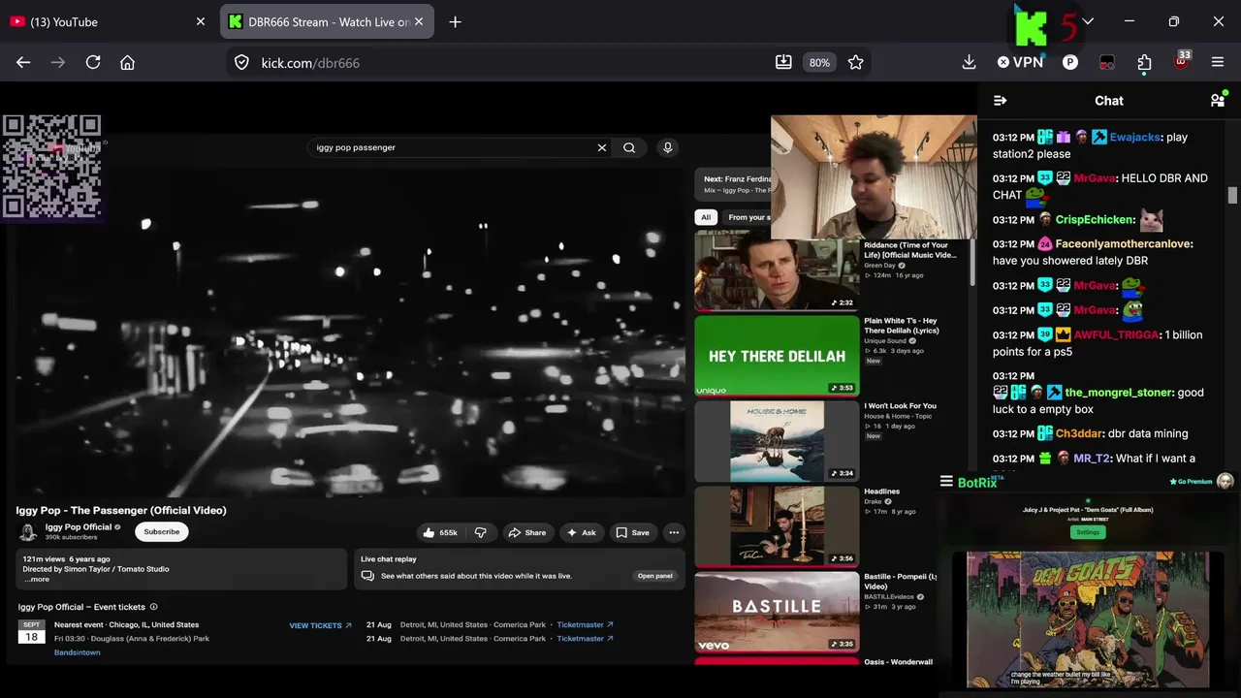
Task: Dislike the Iggy Pop video
Action: tap(480, 532)
